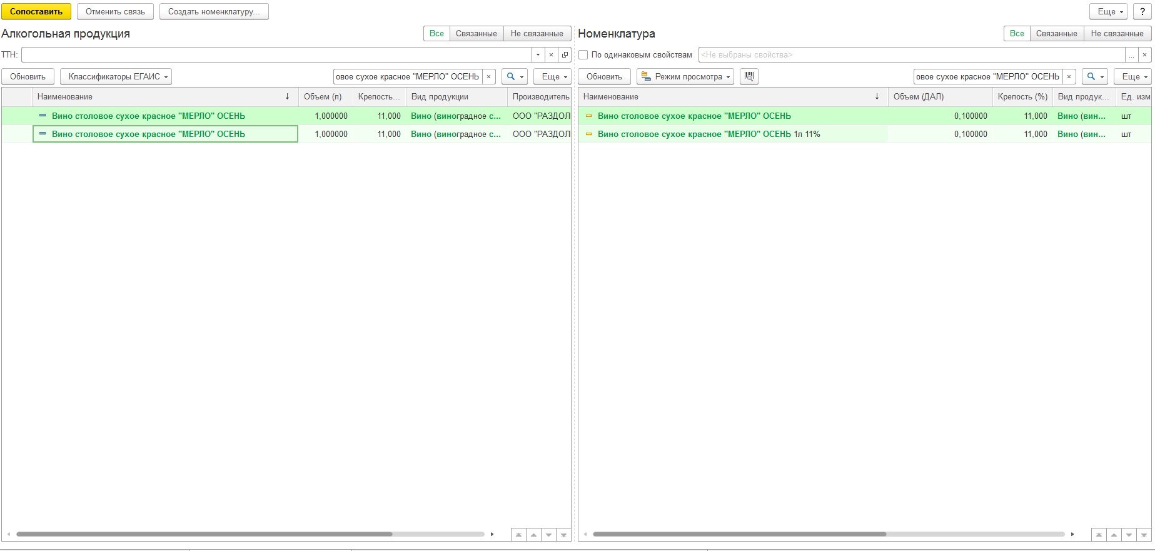Clear the right panel search text
Screen dimensions: 1155x551
pyautogui.click(x=1069, y=77)
